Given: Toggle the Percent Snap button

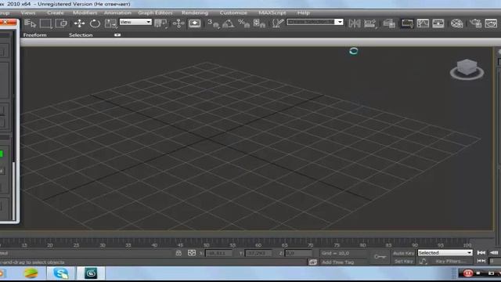Looking at the screenshot, I should coord(243,23).
